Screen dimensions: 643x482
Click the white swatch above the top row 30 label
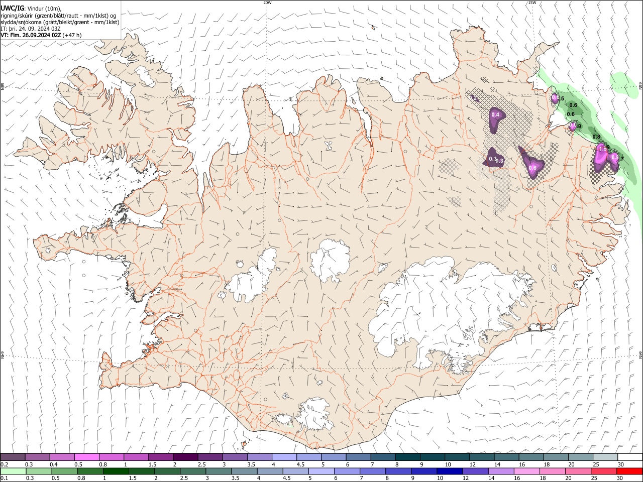pos(630,457)
